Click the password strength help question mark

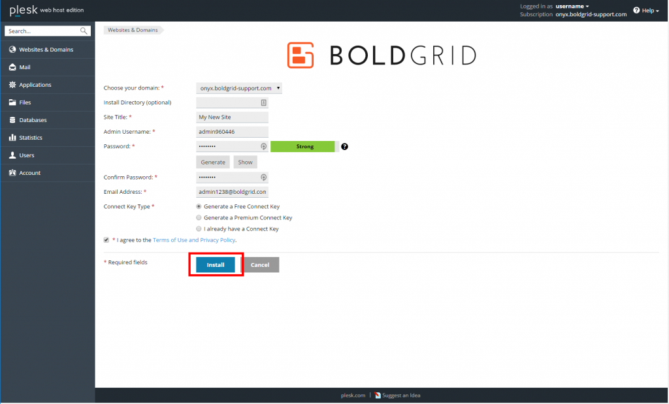tap(345, 147)
